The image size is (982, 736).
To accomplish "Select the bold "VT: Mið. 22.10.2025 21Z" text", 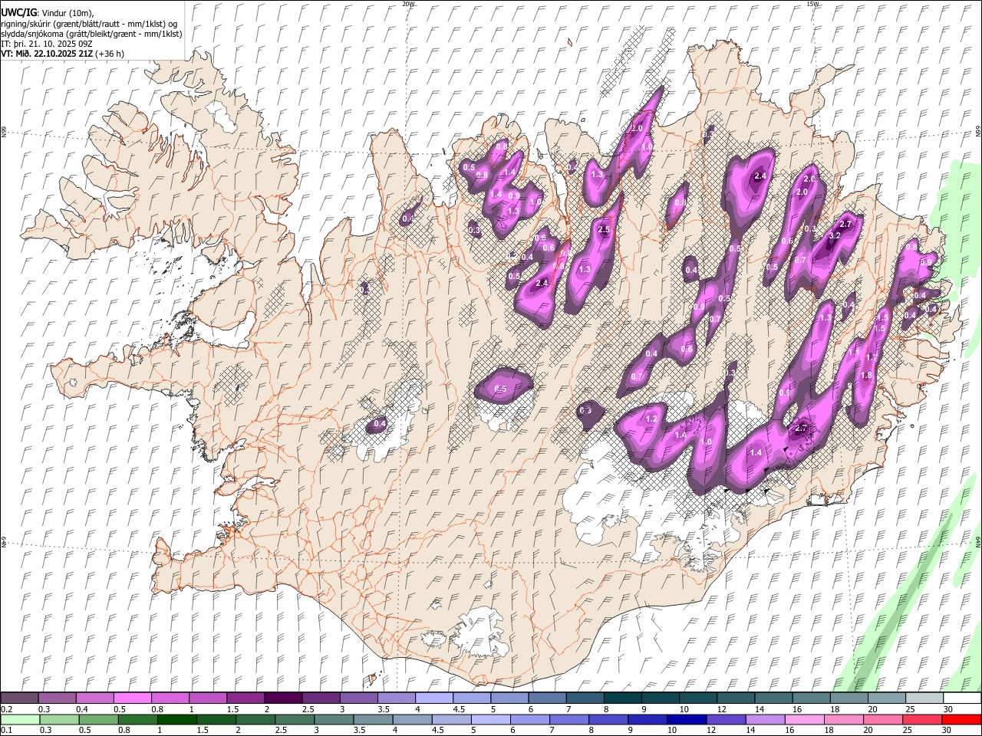I will tap(47, 54).
